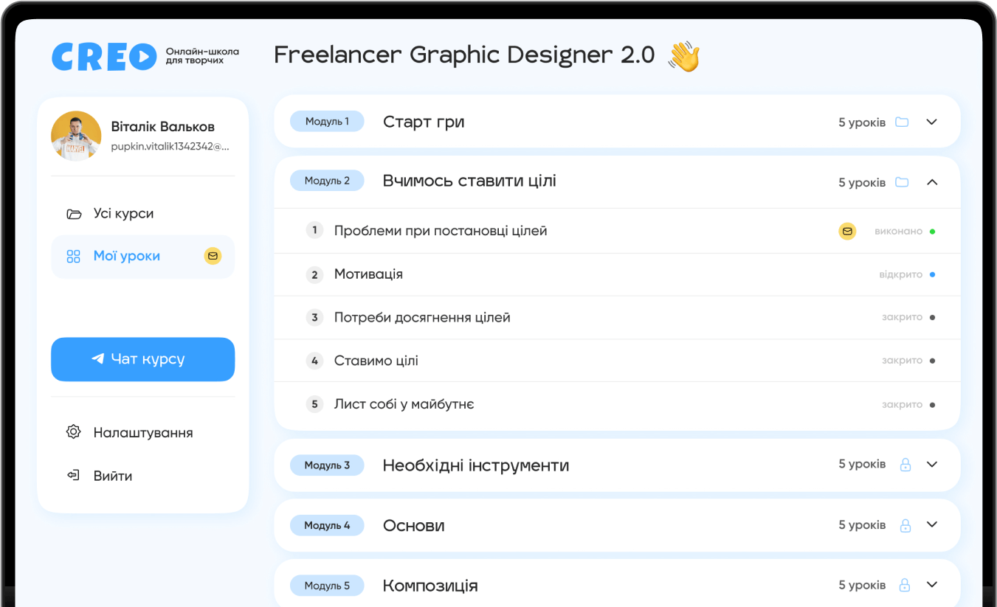Click mail badge next to Мої уроки
Viewport: 997px width, 607px height.
tap(213, 257)
